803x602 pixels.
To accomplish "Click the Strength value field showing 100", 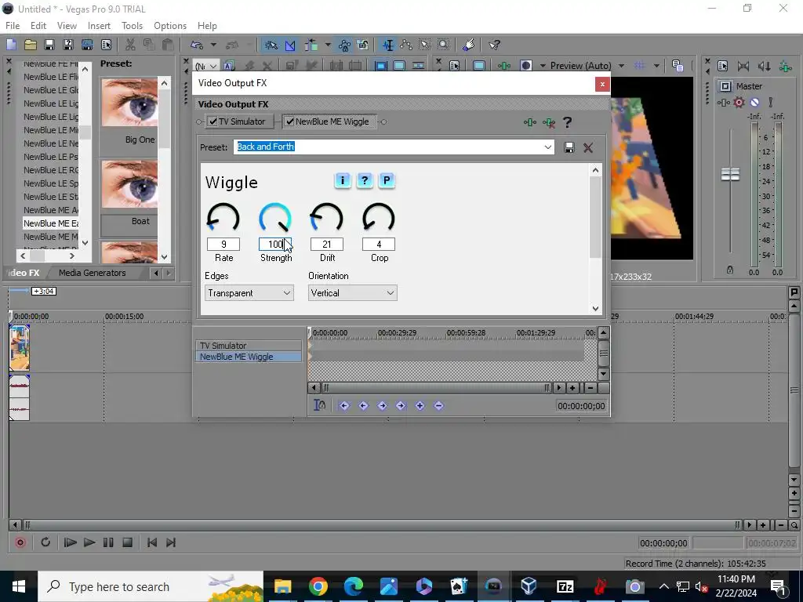I will tap(275, 245).
